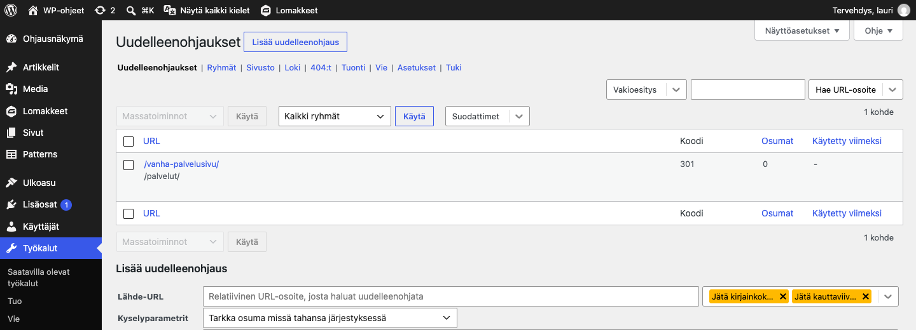Click the Käyttäjät user icon
The image size is (916, 330).
11,227
